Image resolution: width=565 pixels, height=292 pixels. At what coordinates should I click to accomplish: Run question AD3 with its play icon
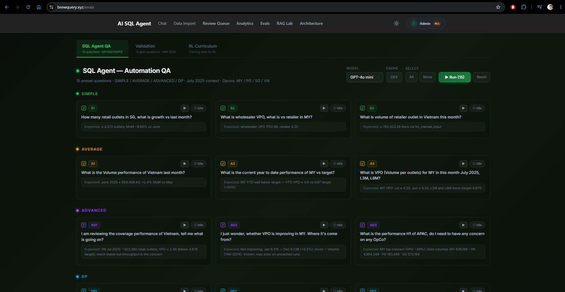coord(463,225)
